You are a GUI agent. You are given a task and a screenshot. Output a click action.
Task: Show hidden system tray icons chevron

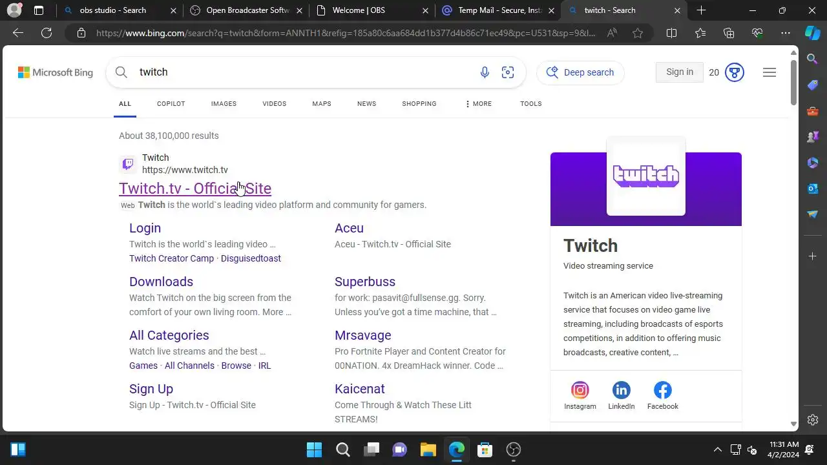click(717, 449)
